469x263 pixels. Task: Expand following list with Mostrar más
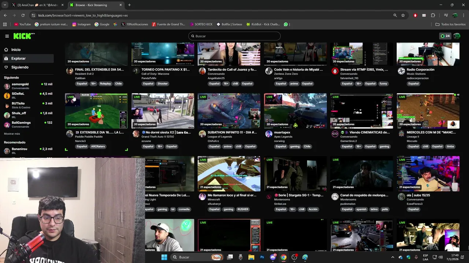point(12,134)
